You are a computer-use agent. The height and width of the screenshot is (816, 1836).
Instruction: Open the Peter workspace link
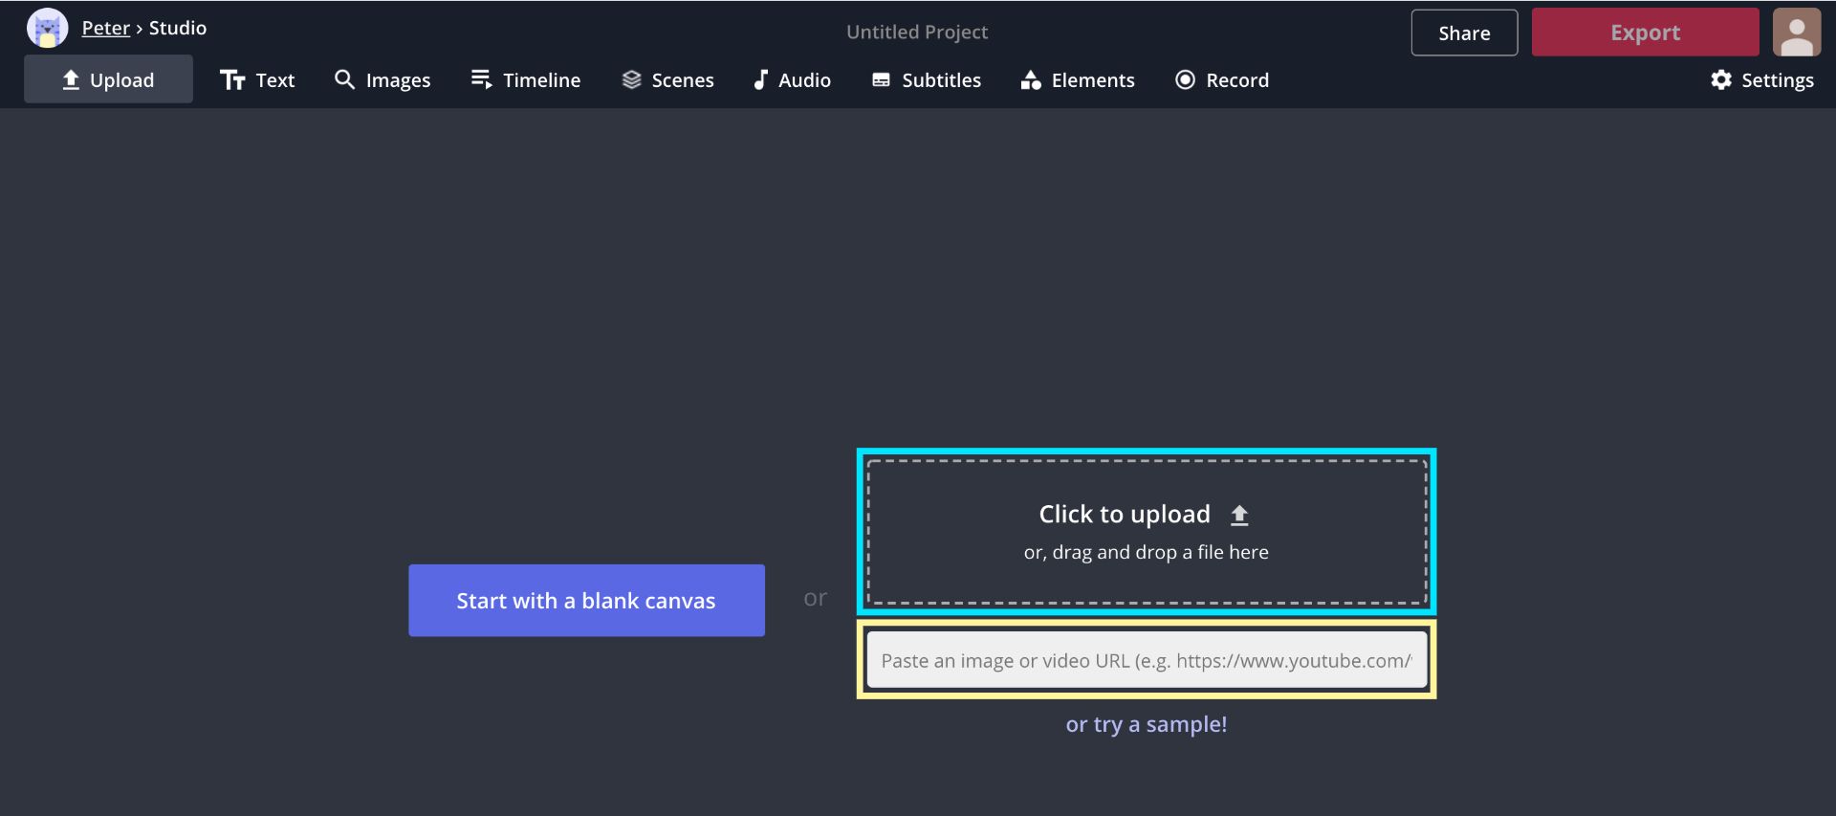pyautogui.click(x=105, y=28)
